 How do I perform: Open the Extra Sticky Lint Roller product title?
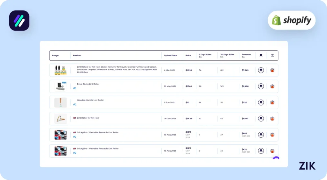pos(88,84)
